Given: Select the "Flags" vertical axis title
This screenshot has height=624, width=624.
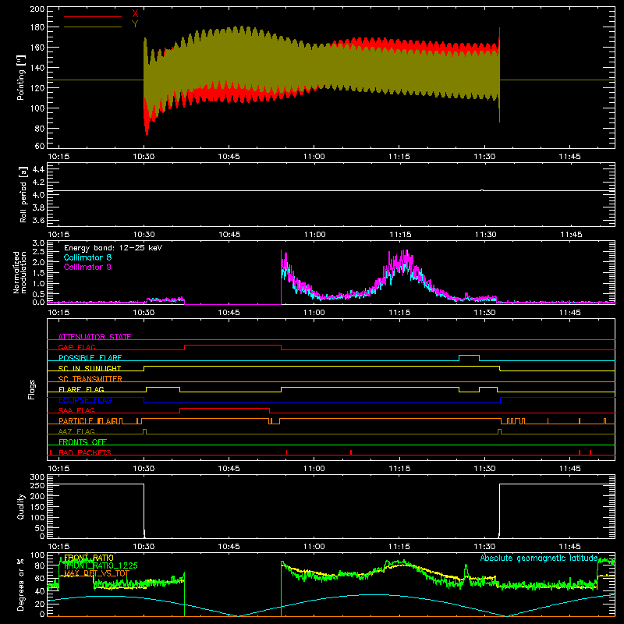Looking at the screenshot, I should (31, 389).
